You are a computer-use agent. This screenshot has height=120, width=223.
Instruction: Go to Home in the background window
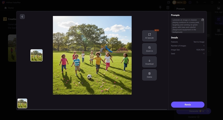tap(9, 8)
